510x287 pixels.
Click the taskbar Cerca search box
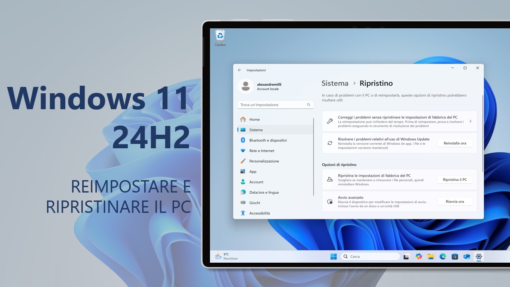(x=370, y=257)
